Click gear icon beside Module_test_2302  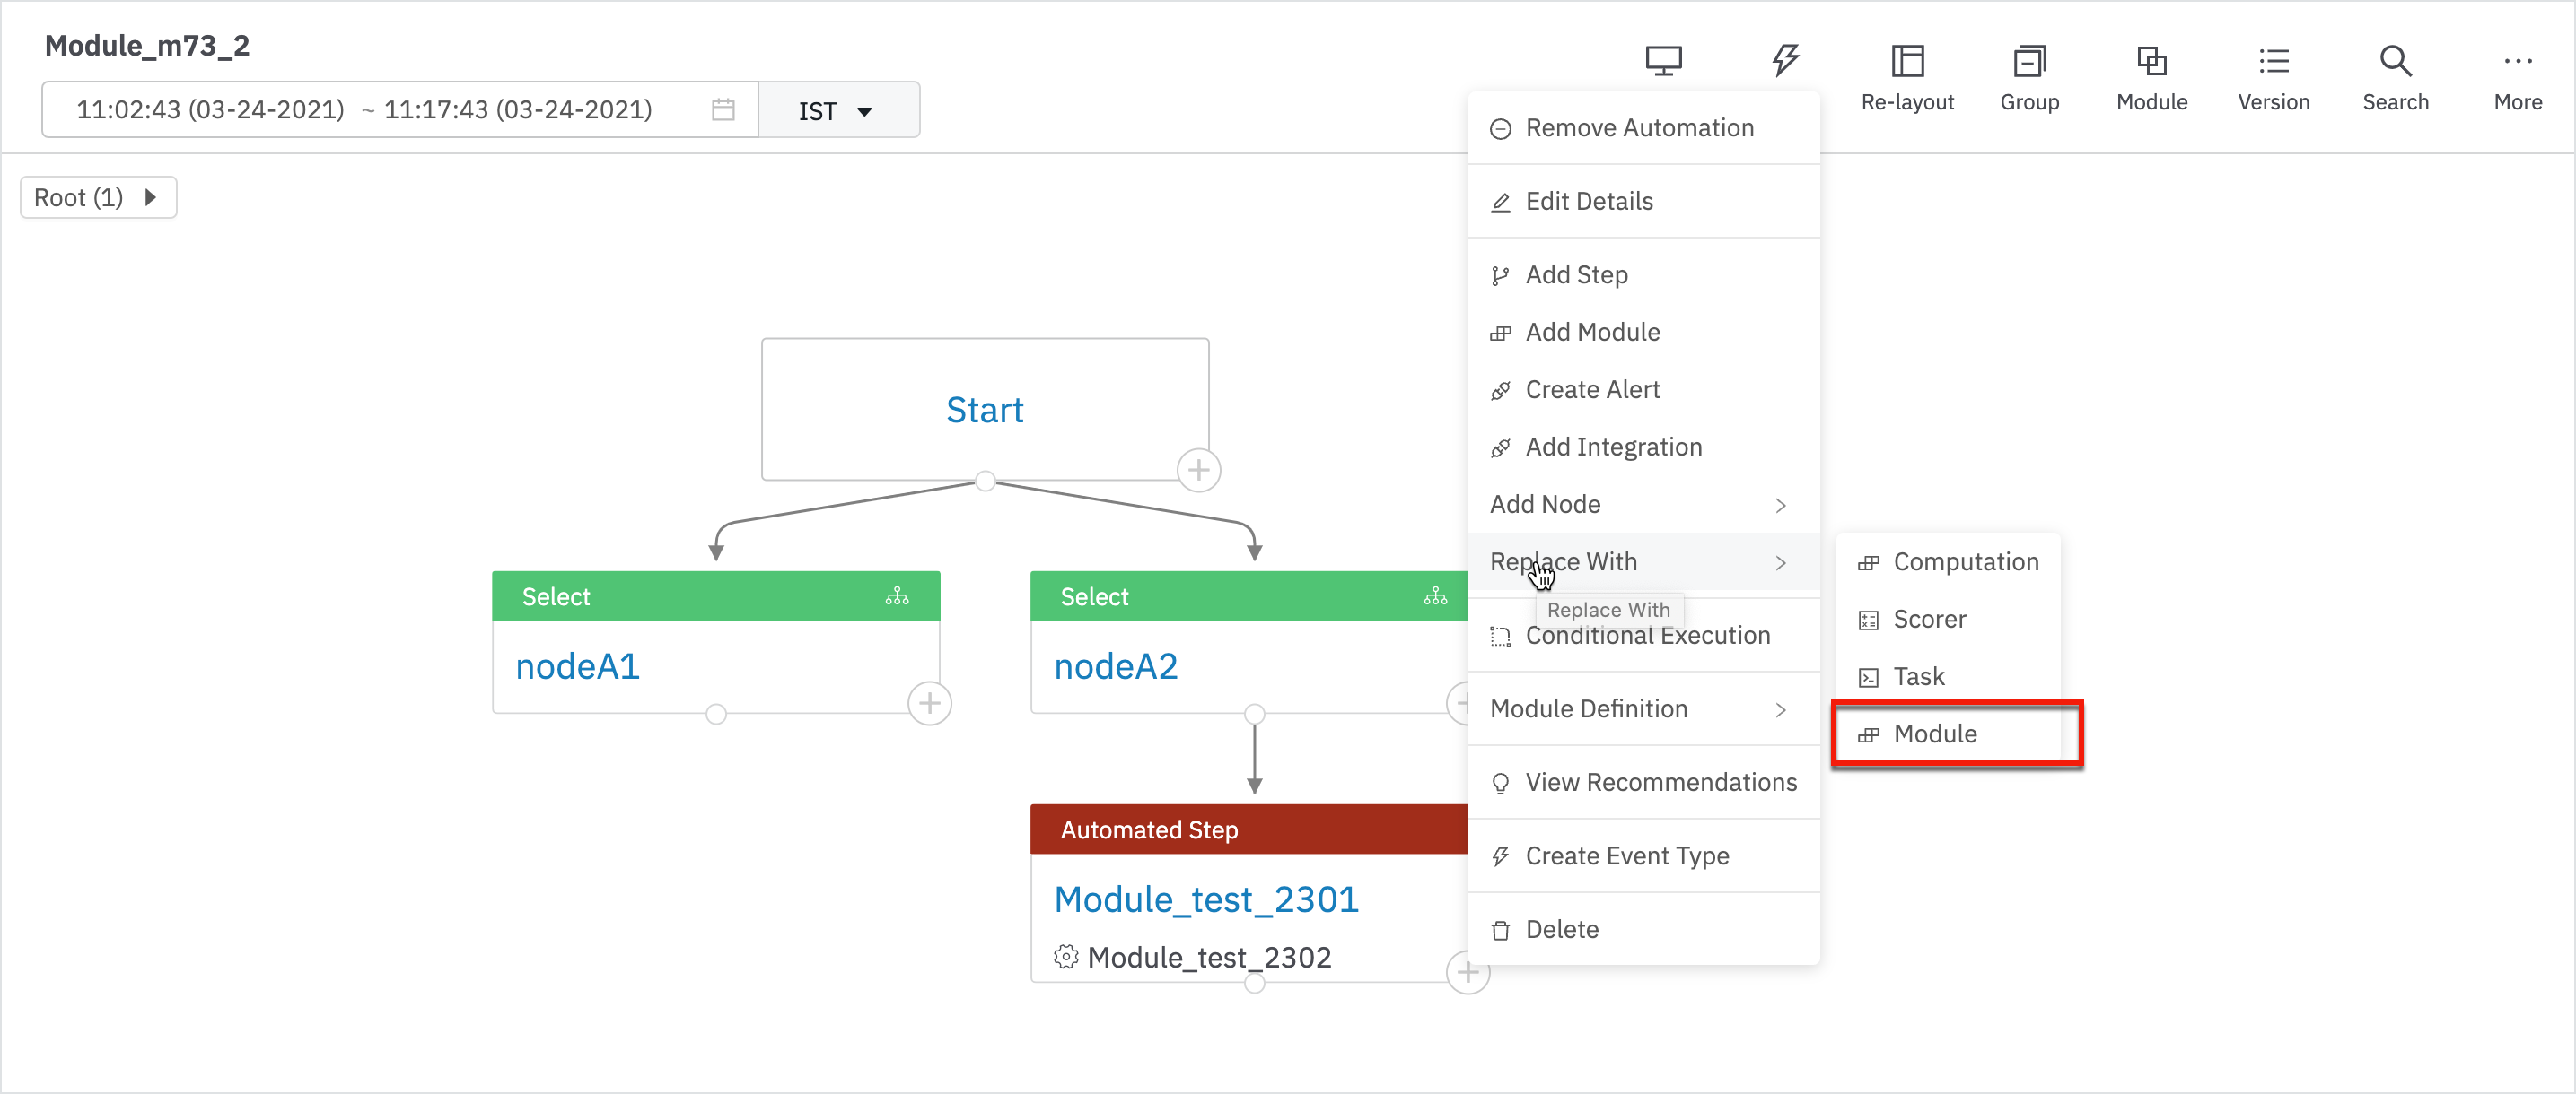pyautogui.click(x=1065, y=956)
